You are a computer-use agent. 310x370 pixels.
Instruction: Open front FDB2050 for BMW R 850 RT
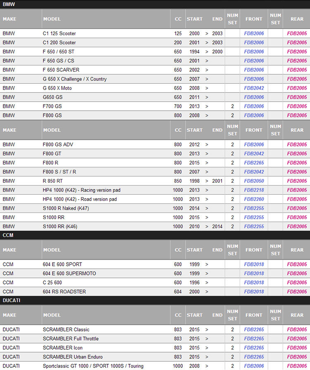[254, 181]
